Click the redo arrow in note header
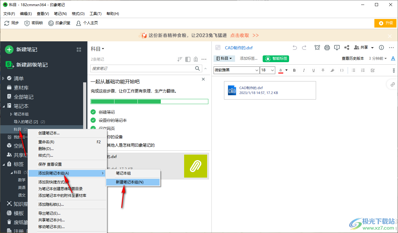This screenshot has height=233, width=398. coord(304,47)
